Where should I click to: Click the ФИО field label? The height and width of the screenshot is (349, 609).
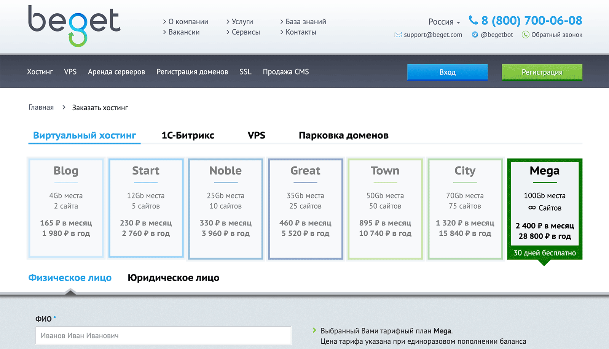[x=43, y=319]
